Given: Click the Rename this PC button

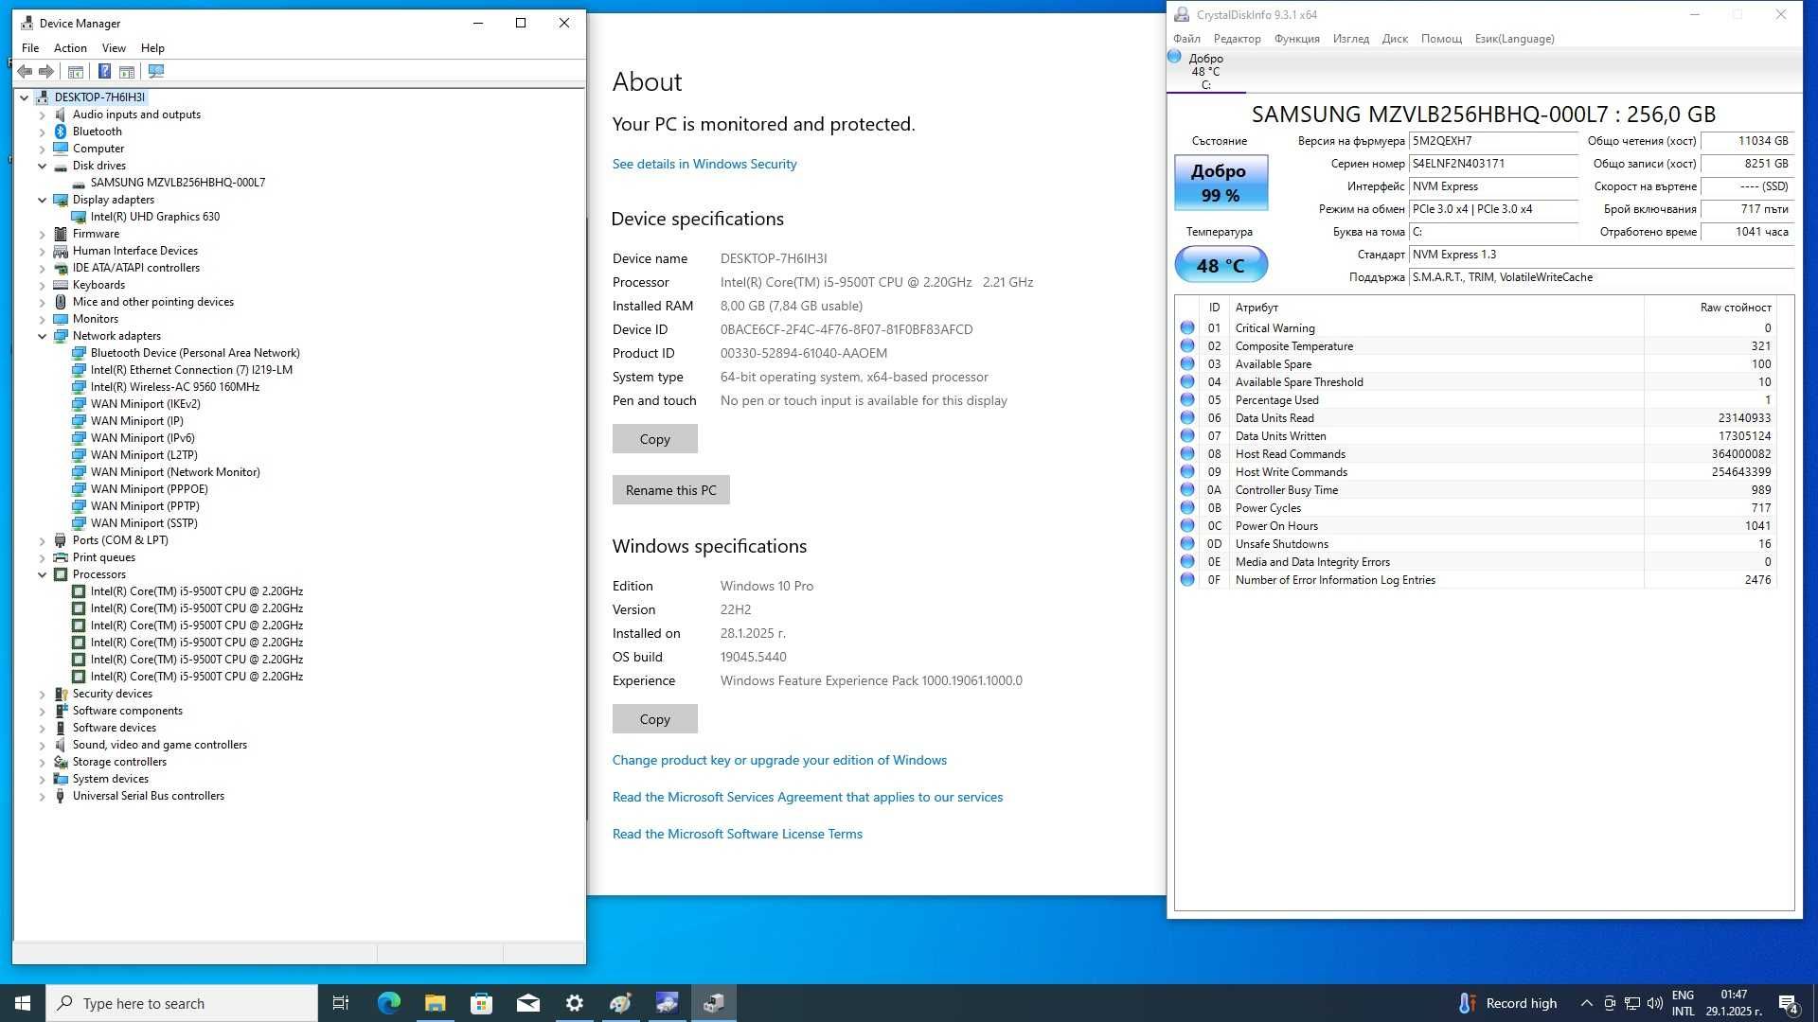Looking at the screenshot, I should pos(670,490).
